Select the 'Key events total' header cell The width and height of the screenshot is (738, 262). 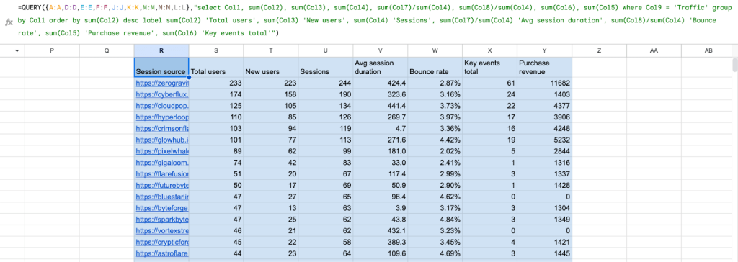(489, 67)
